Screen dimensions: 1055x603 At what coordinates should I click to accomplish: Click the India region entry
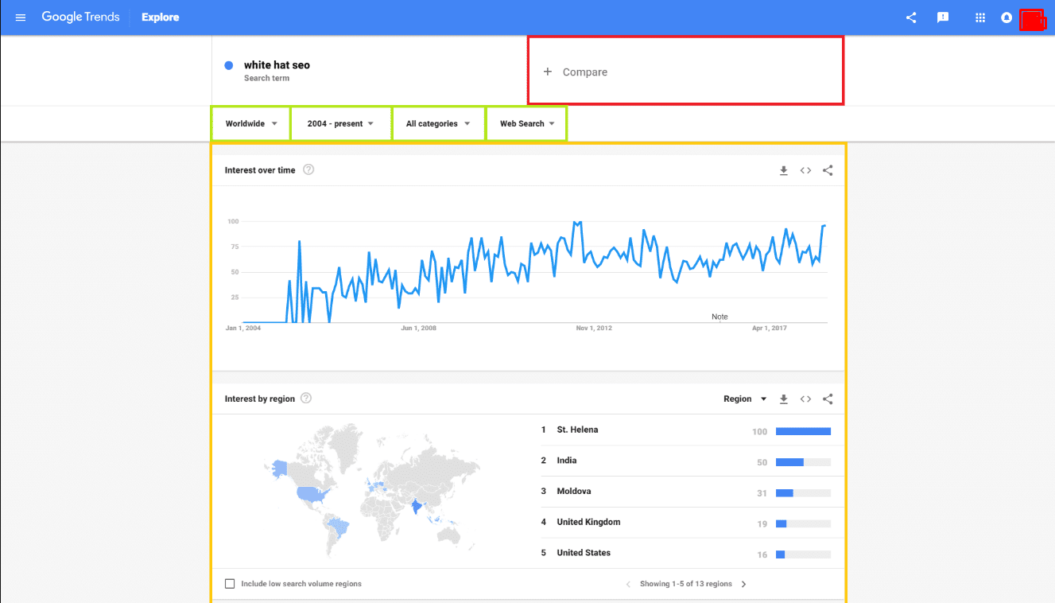567,461
